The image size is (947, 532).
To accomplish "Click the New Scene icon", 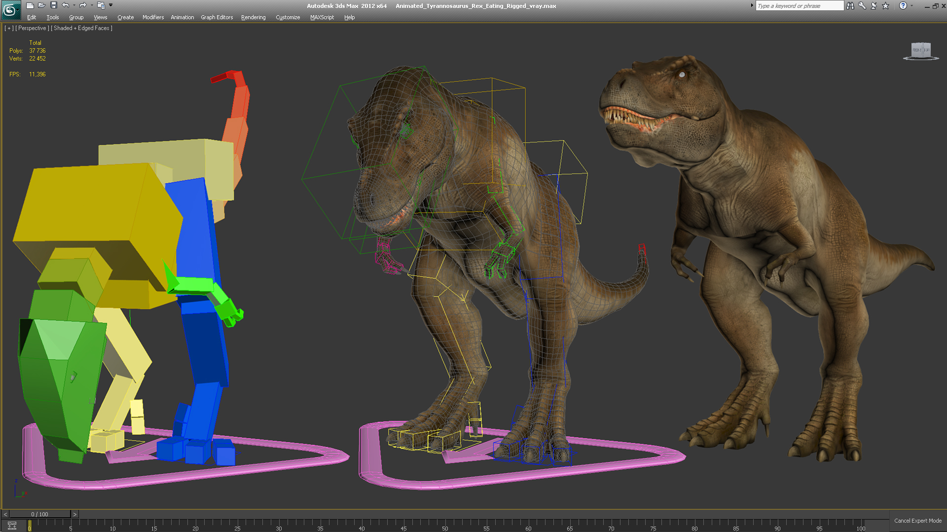I will point(30,5).
